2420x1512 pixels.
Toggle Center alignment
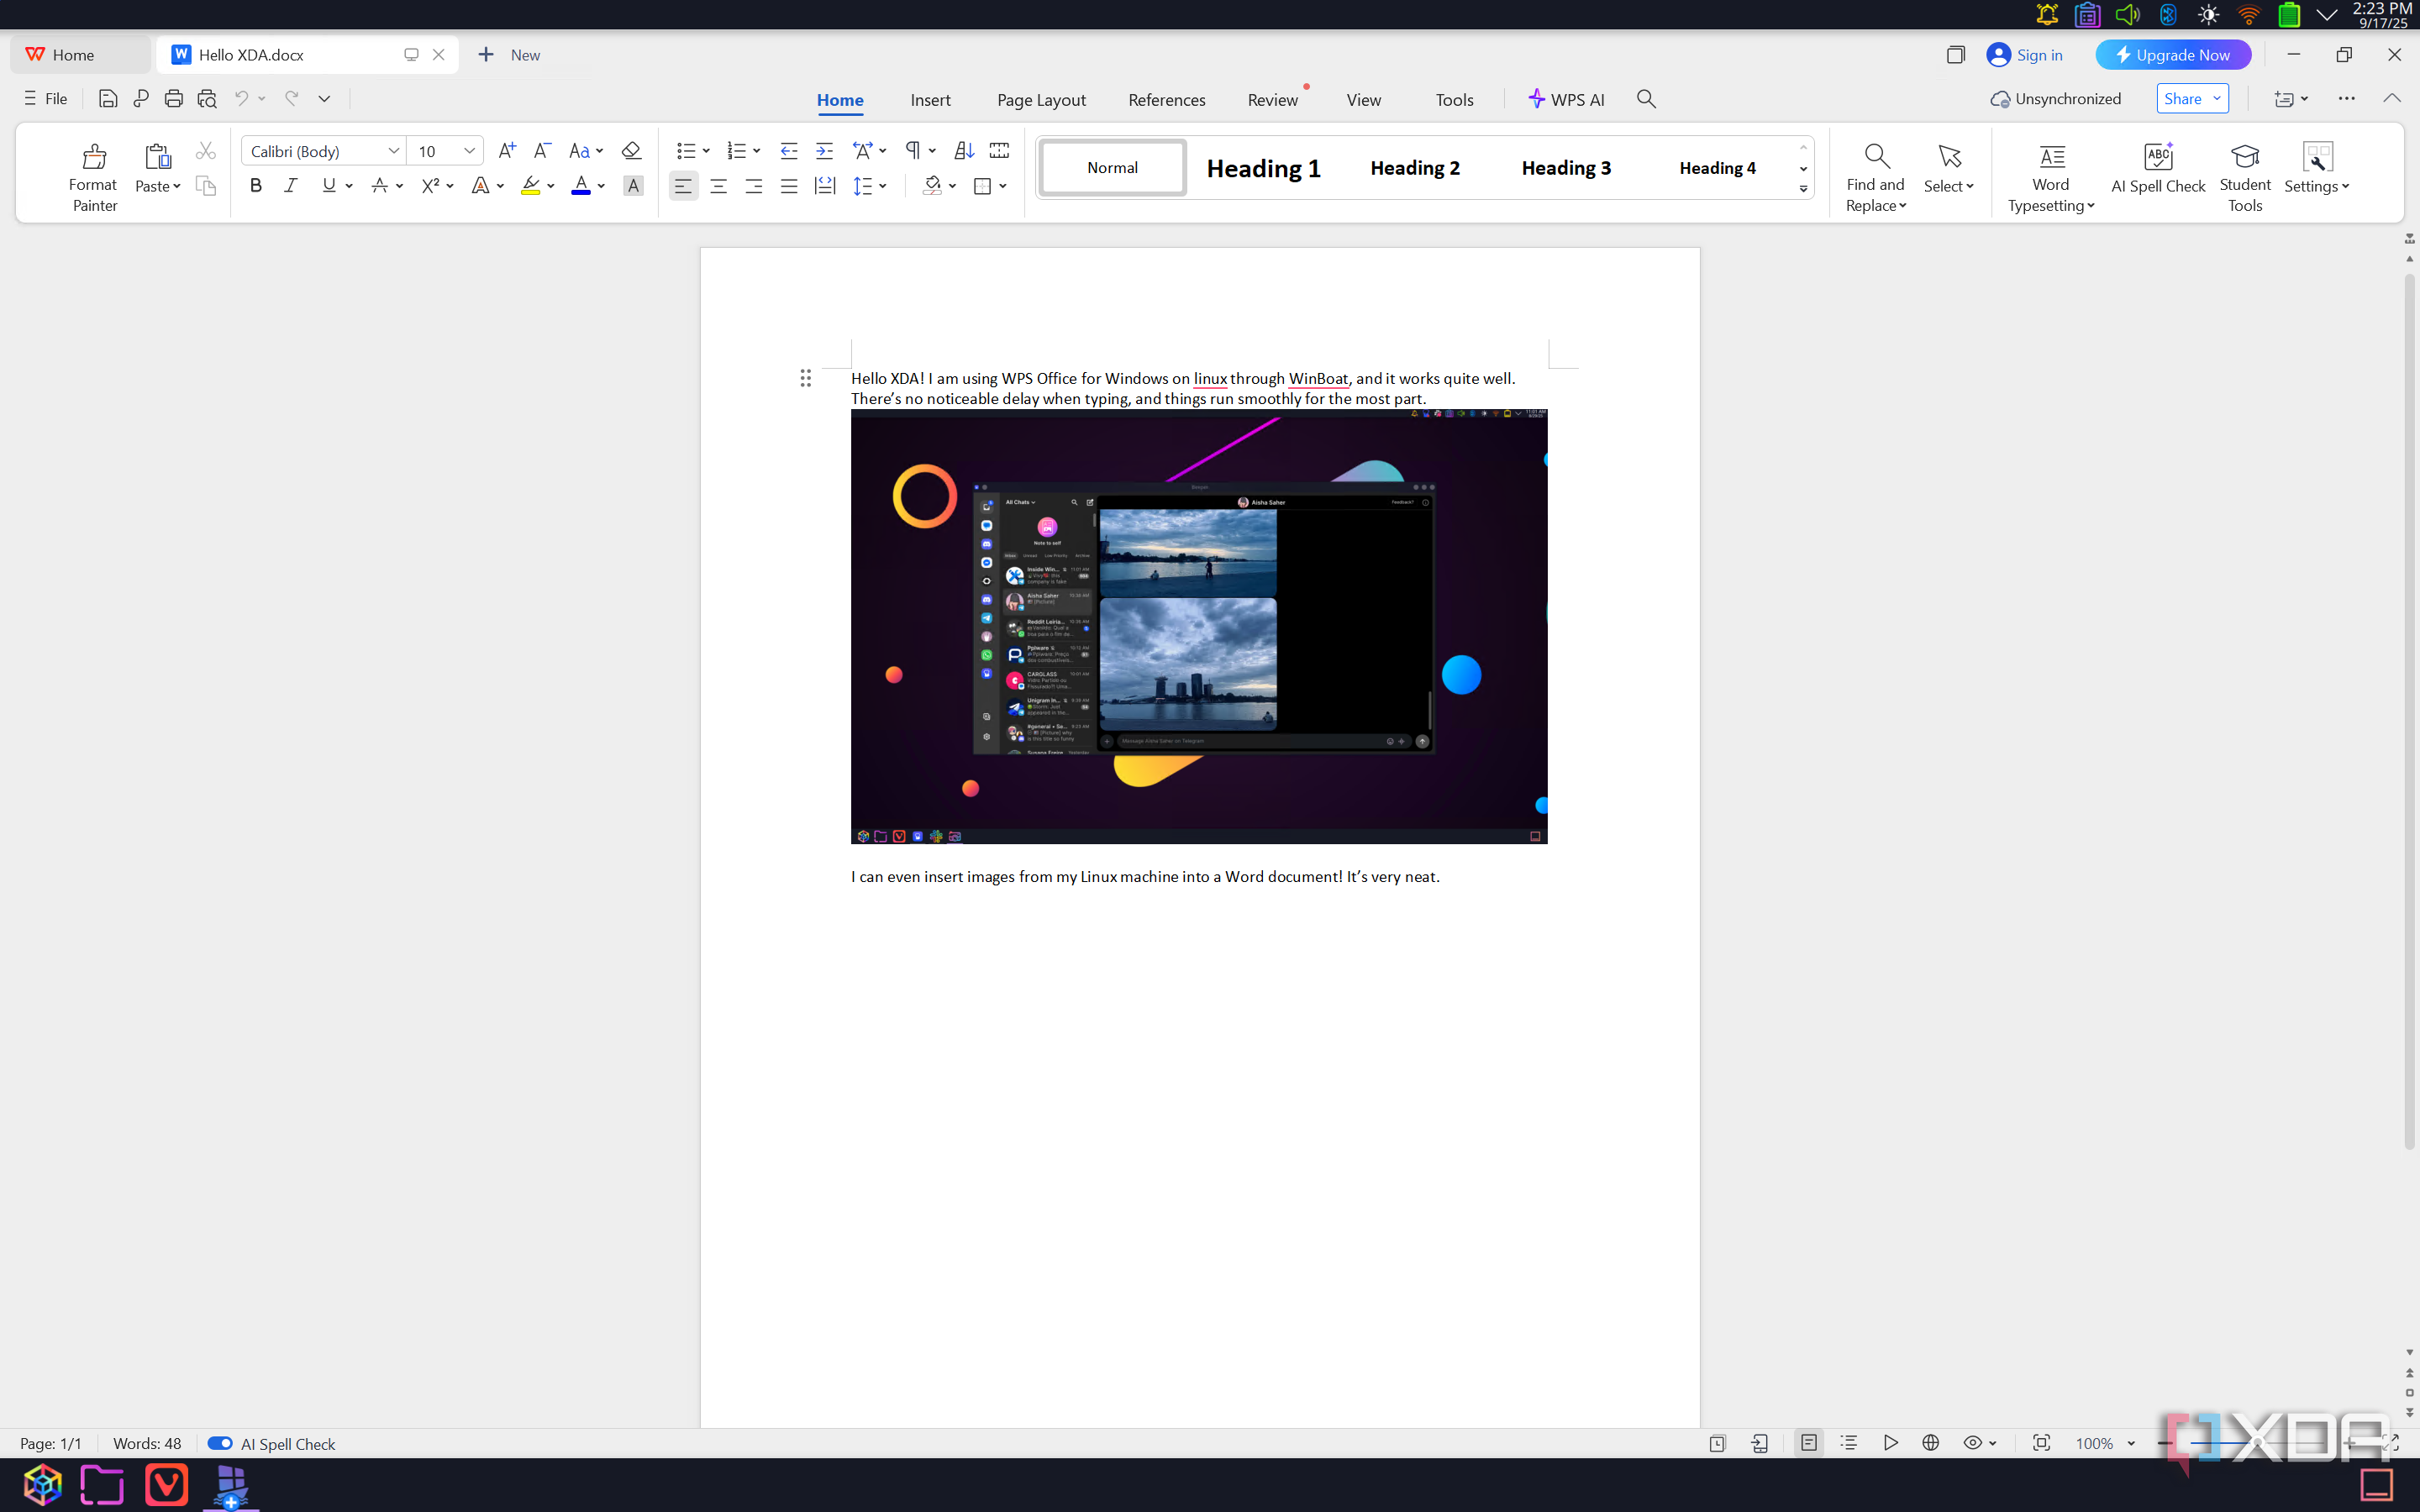click(x=718, y=186)
